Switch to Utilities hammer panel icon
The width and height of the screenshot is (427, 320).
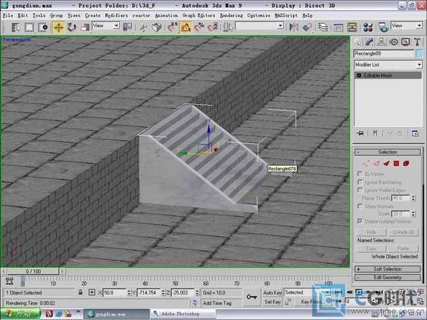coord(416,41)
